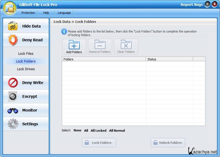Click the Report Bugs link
This screenshot has width=220, height=157.
pos(191,4)
